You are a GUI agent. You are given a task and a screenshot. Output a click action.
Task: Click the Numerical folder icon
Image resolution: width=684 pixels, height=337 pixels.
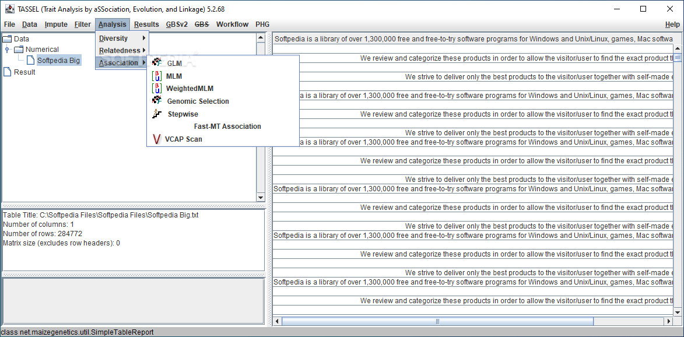[x=19, y=50]
